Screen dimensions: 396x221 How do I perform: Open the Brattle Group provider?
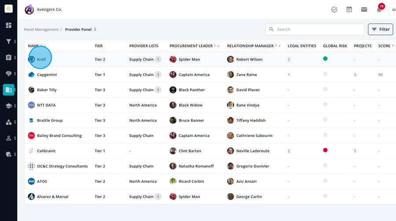[x=50, y=120]
